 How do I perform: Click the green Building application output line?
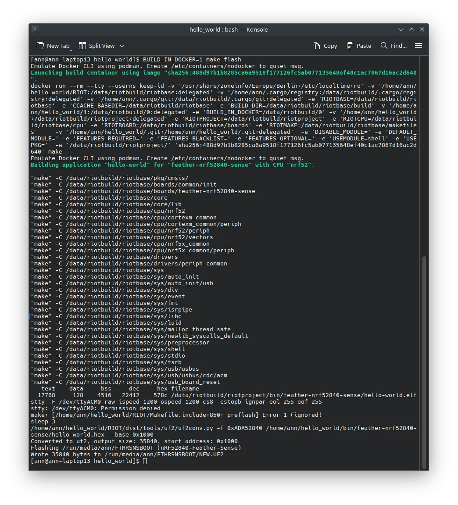pyautogui.click(x=172, y=165)
